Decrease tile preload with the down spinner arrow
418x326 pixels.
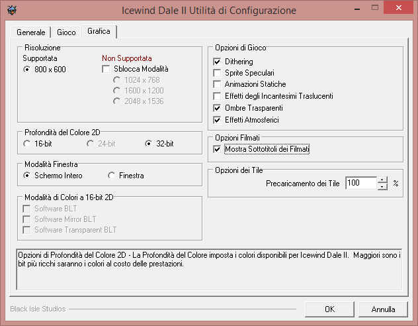point(382,187)
